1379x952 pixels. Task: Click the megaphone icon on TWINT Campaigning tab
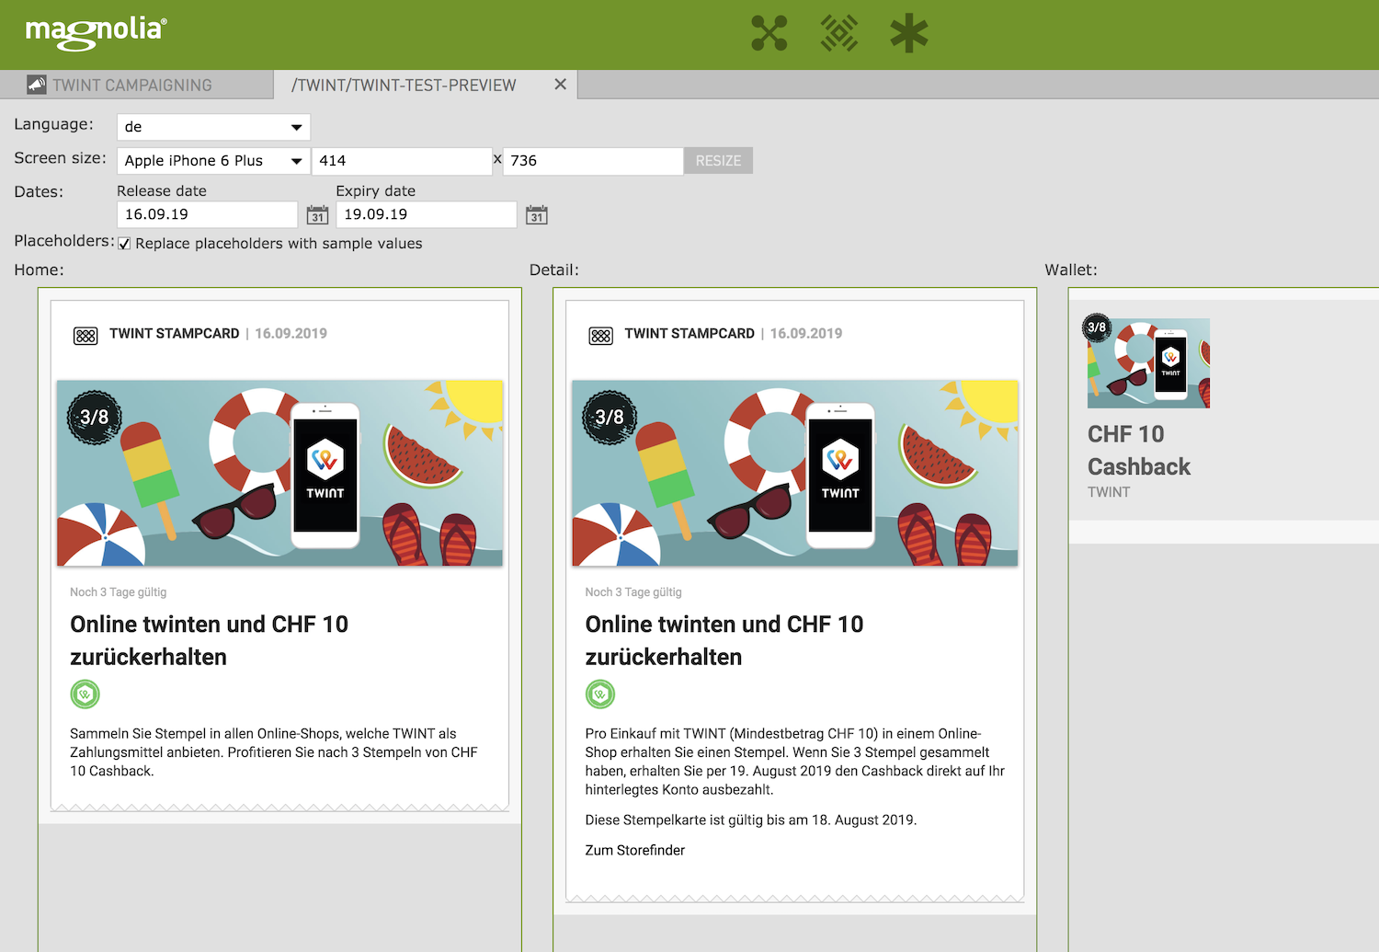tap(36, 84)
